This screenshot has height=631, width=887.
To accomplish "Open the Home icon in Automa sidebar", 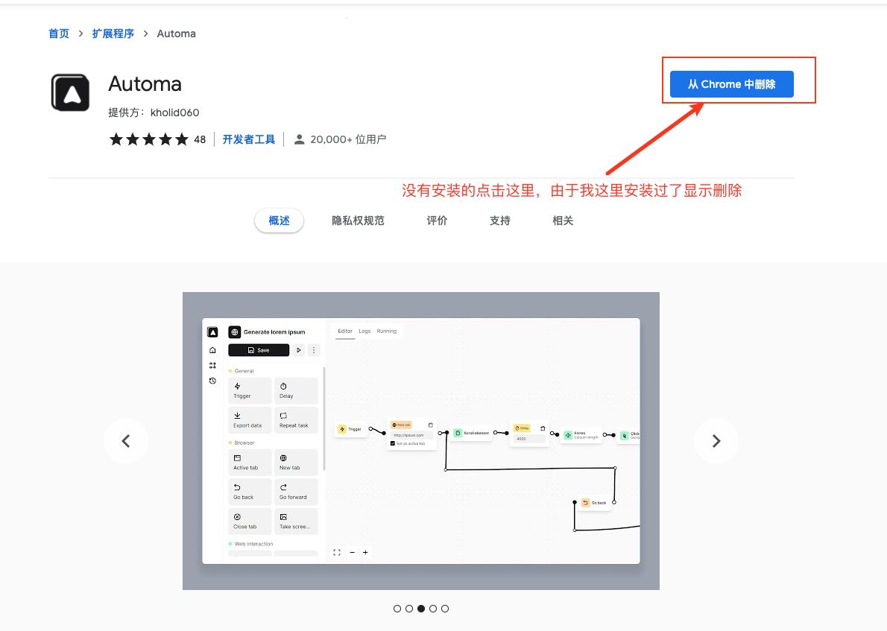I will 212,350.
